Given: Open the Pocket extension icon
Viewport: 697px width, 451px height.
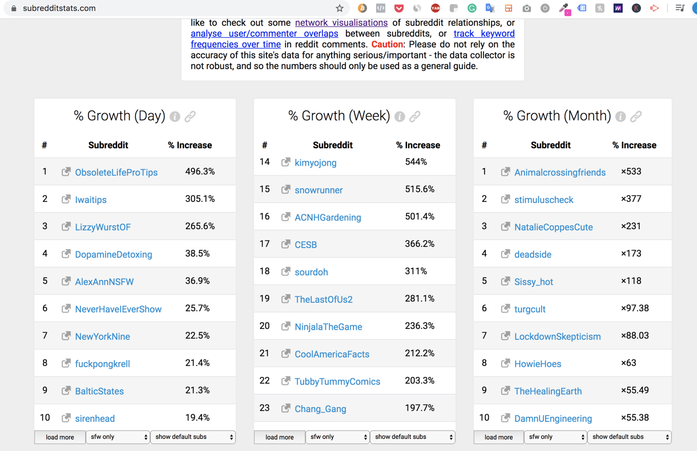Looking at the screenshot, I should coord(399,8).
